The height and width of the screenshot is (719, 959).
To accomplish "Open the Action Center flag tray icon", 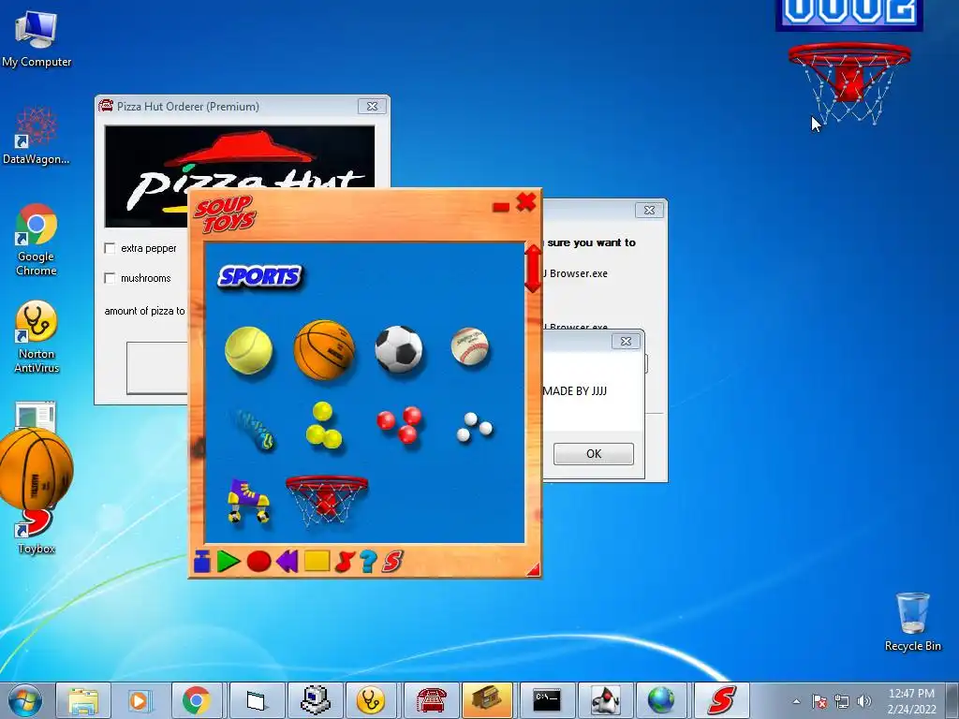I will (819, 701).
